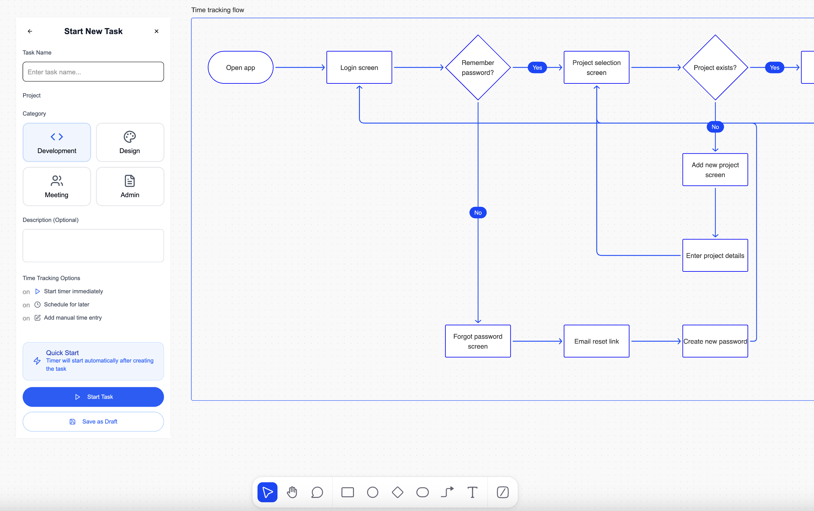Select the pointer (select) tool in toolbar
Image resolution: width=814 pixels, height=511 pixels.
267,492
